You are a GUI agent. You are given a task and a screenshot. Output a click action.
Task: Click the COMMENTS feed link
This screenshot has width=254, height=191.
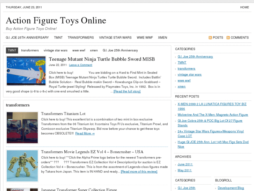coord(240,37)
